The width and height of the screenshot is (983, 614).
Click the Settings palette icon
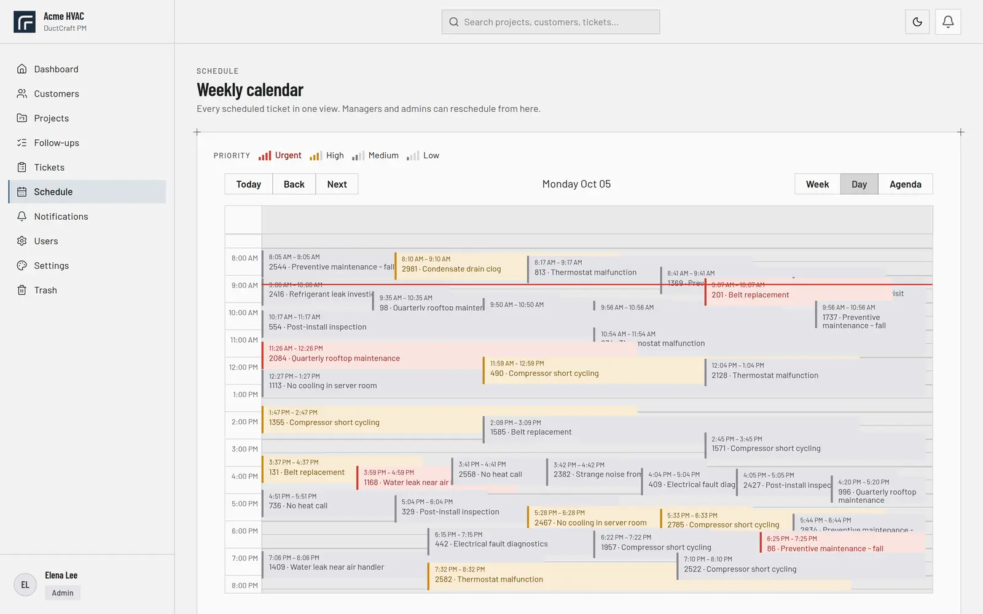point(22,265)
